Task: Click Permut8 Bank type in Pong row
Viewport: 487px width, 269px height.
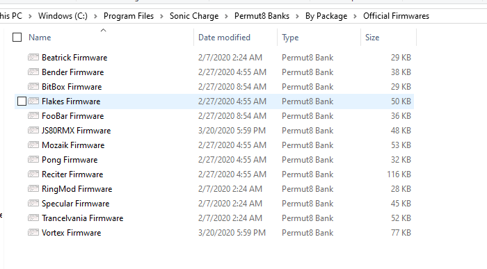Action: [x=308, y=159]
